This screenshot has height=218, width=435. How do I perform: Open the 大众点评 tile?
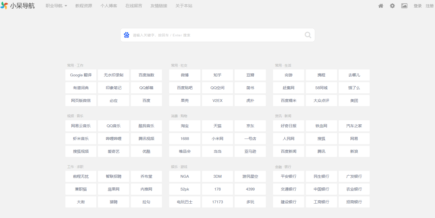coord(321,101)
